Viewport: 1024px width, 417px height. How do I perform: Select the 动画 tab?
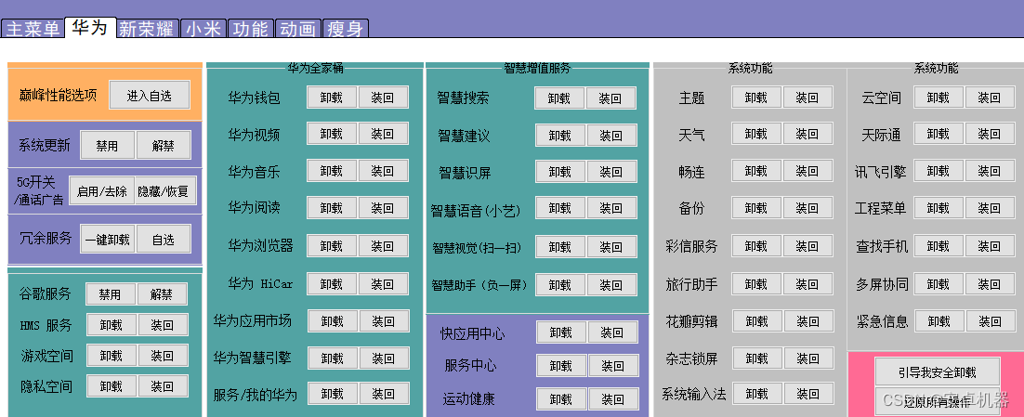297,29
